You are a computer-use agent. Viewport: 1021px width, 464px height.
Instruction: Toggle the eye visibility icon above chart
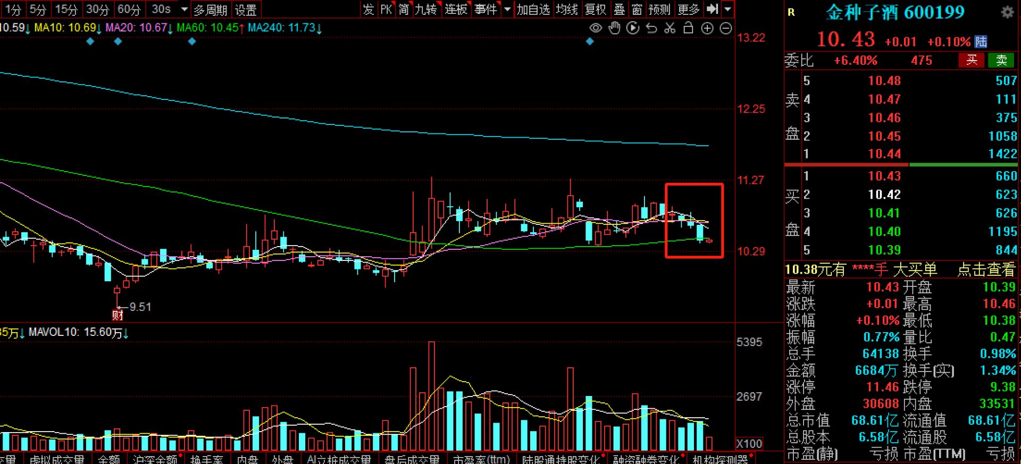596,28
